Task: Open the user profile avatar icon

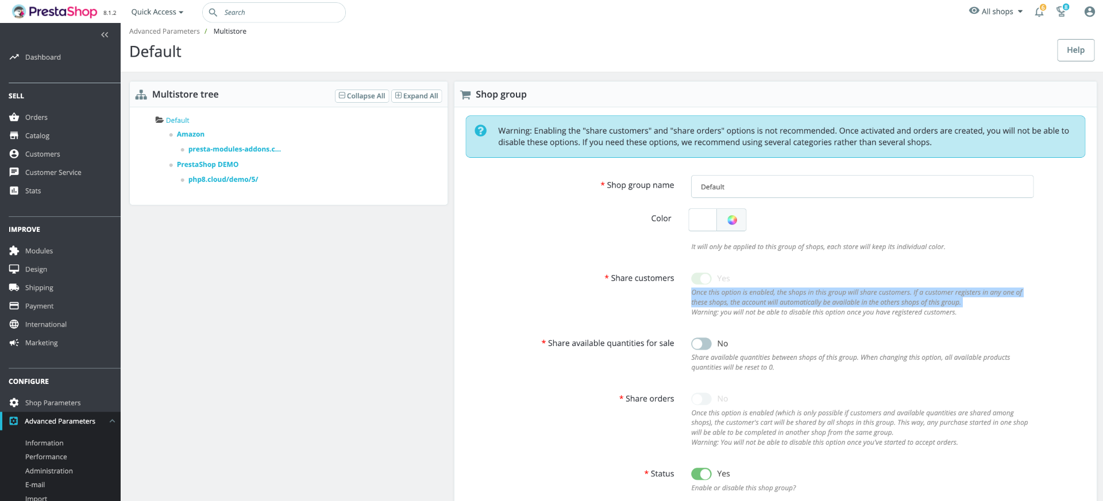Action: tap(1089, 12)
